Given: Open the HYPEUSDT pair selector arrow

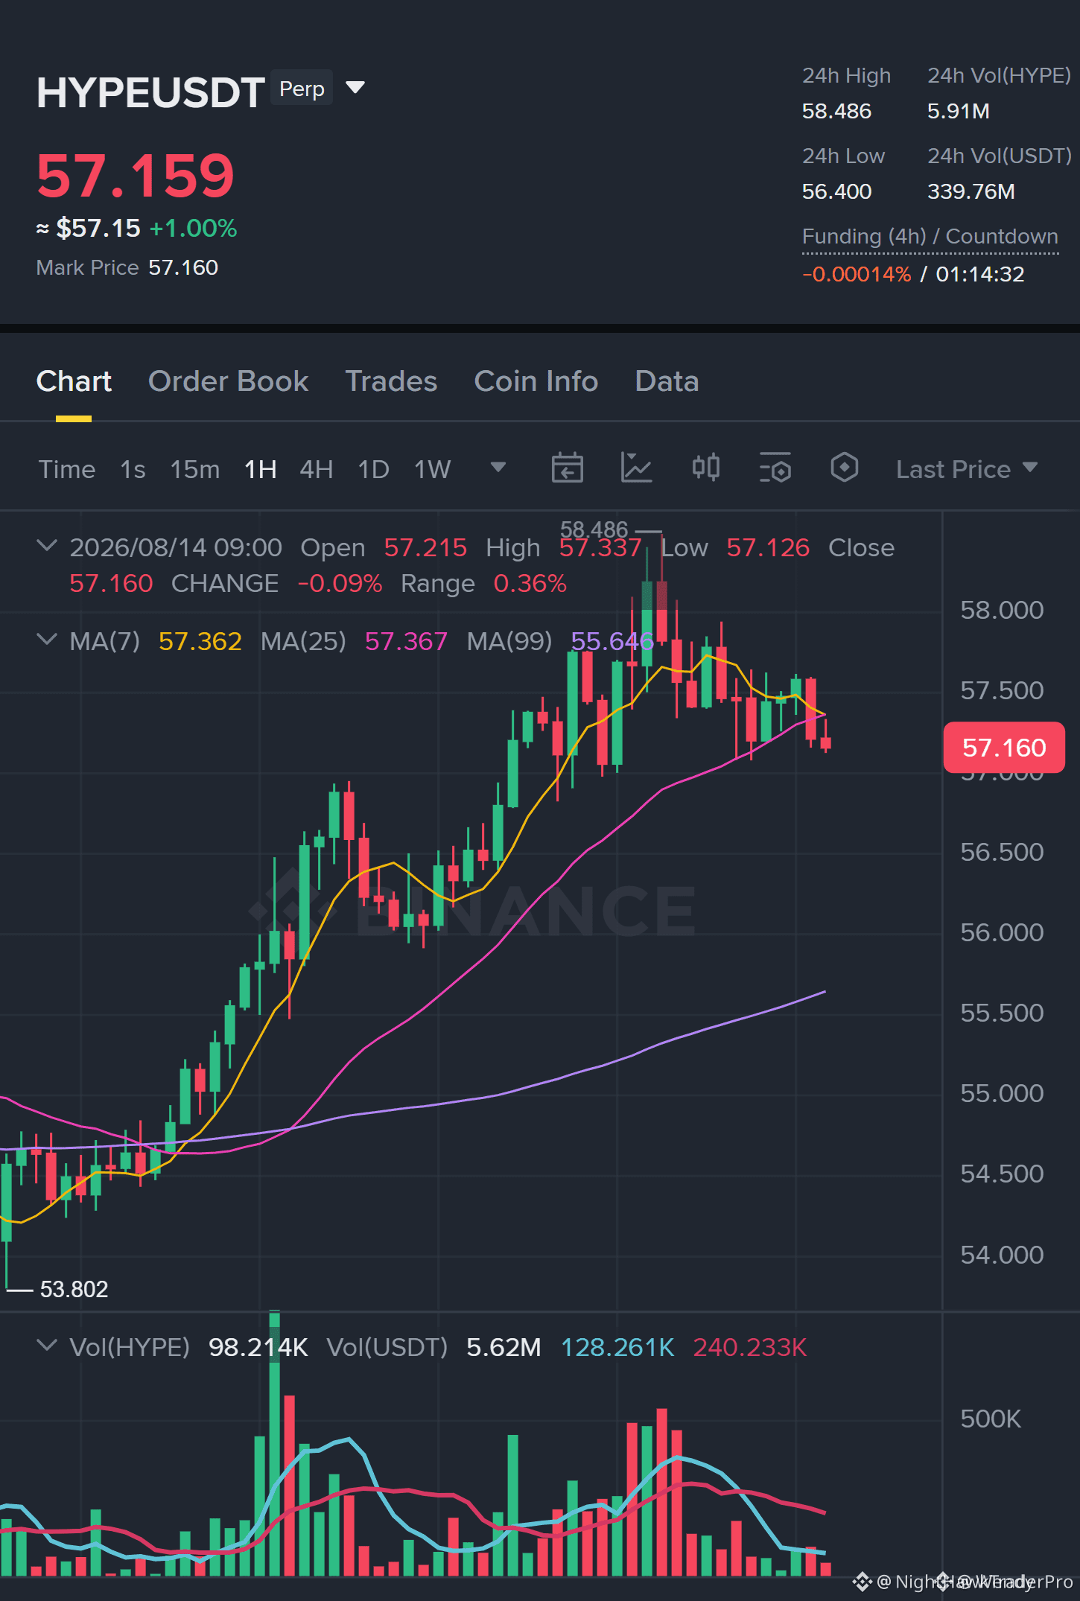Looking at the screenshot, I should tap(356, 88).
